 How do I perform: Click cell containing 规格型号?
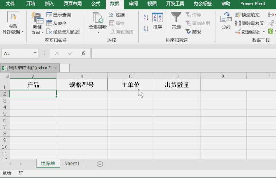82,84
